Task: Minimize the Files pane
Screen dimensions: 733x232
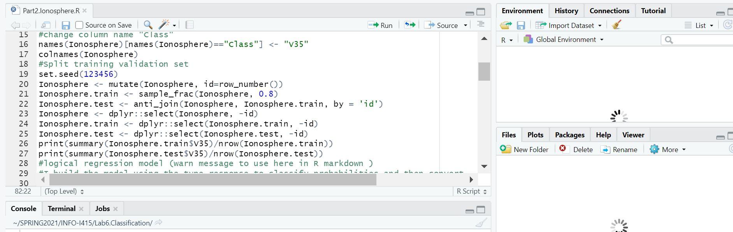Action: click(x=721, y=137)
